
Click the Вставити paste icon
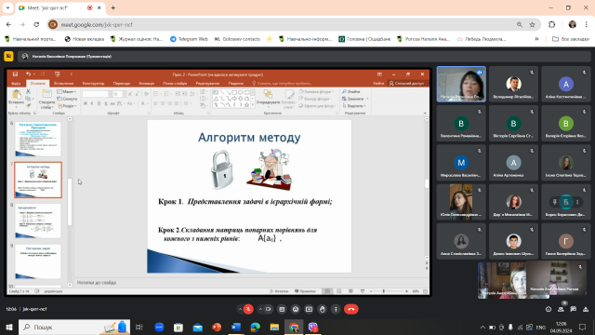(17, 94)
